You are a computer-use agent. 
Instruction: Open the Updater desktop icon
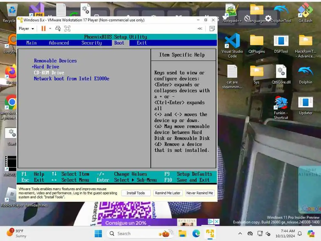[x=305, y=105]
